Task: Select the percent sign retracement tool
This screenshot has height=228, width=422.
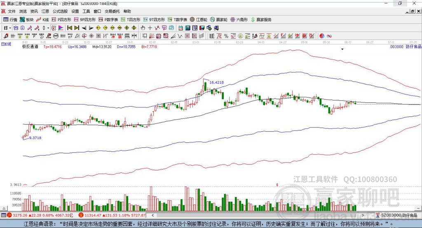Action: [226, 36]
